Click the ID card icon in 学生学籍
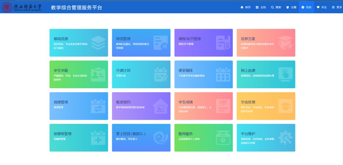The width and height of the screenshot is (343, 165). pyautogui.click(x=98, y=74)
